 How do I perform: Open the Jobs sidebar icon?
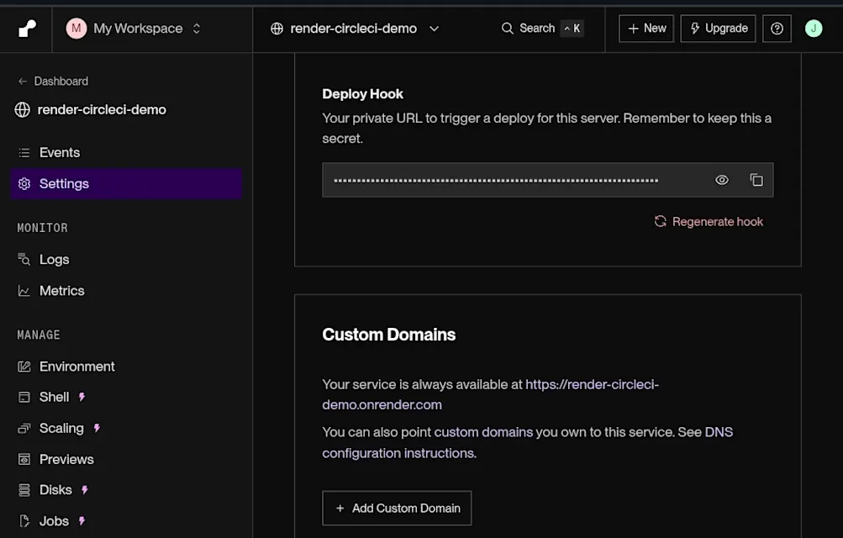[24, 520]
